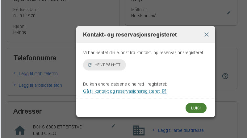The width and height of the screenshot is (247, 138).
Task: Click Legg til arbeidstelefon link
Action: click(40, 85)
